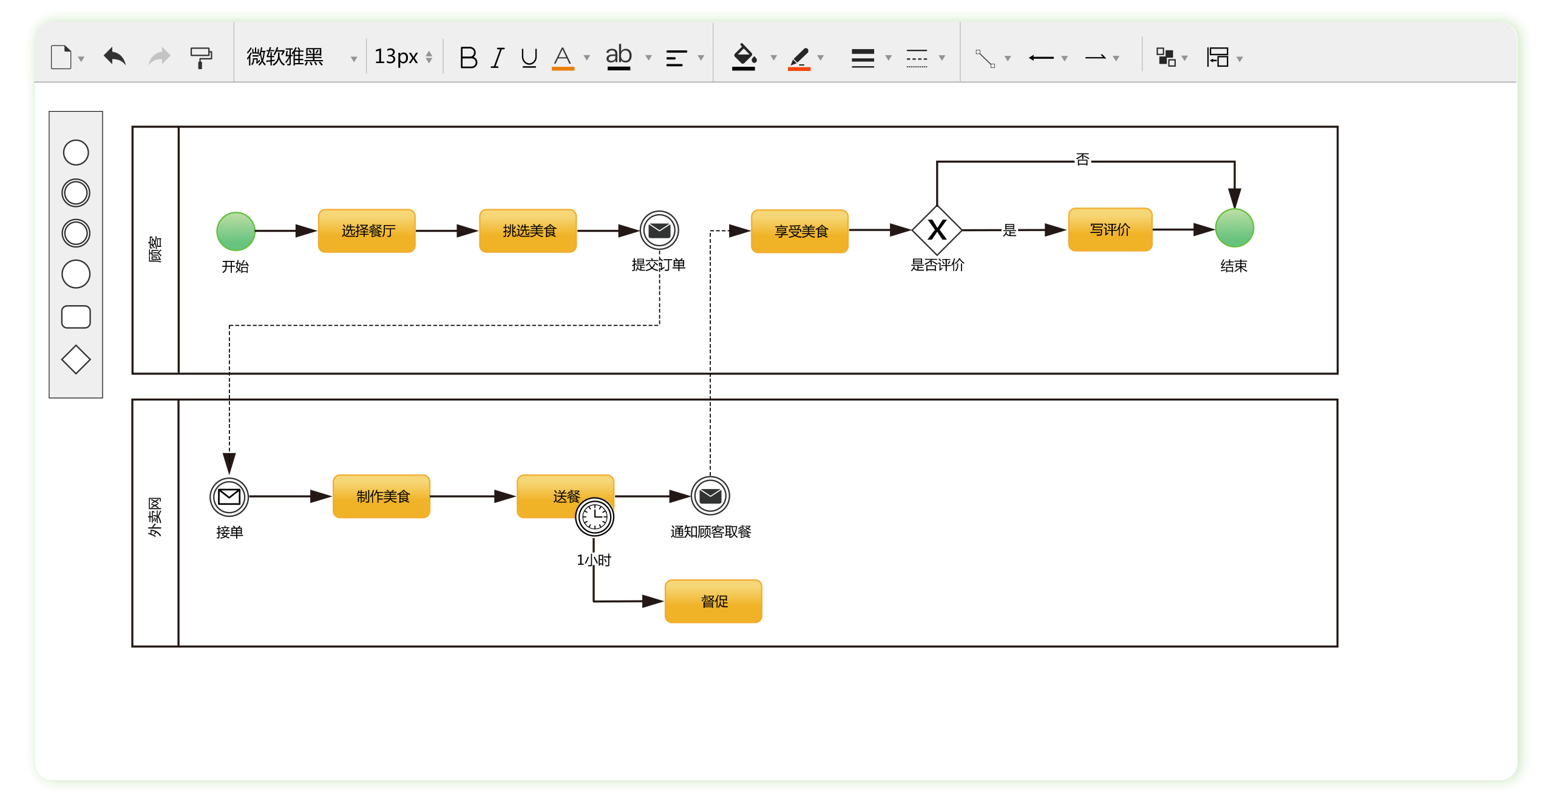
Task: Click the undo arrow icon
Action: [x=114, y=57]
